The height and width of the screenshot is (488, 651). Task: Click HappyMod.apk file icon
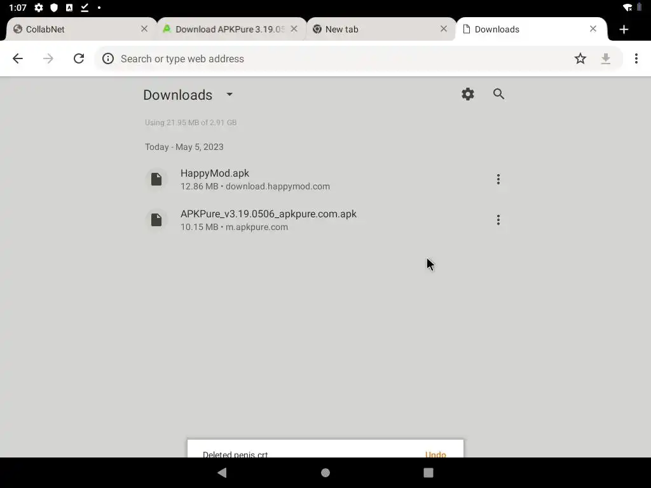pyautogui.click(x=156, y=179)
